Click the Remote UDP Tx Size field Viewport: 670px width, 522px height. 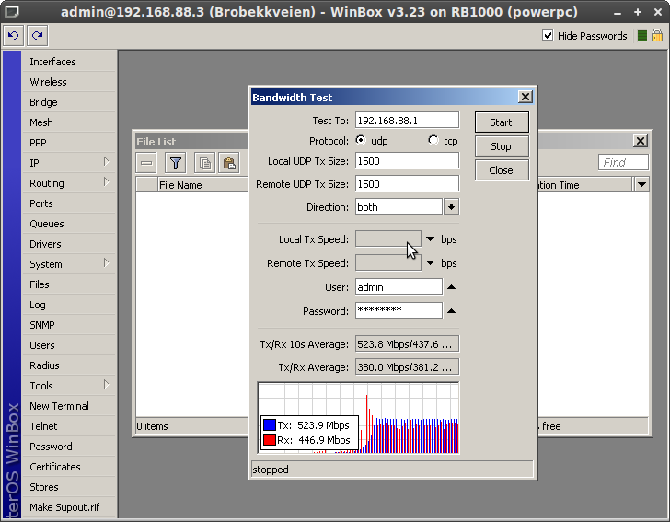(407, 184)
